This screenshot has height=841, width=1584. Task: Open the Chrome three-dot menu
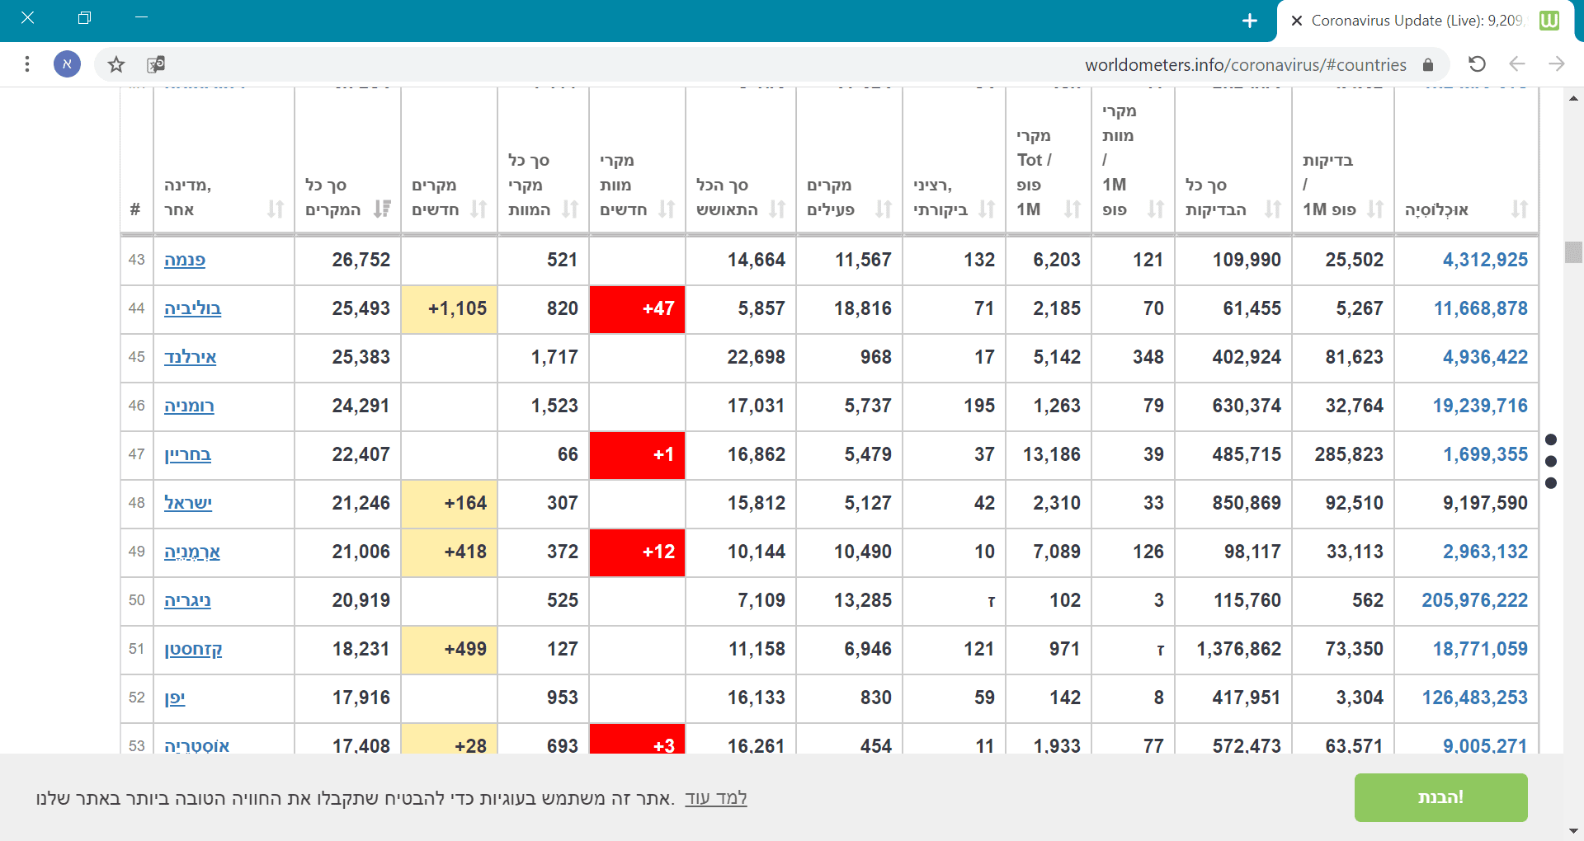click(x=27, y=63)
